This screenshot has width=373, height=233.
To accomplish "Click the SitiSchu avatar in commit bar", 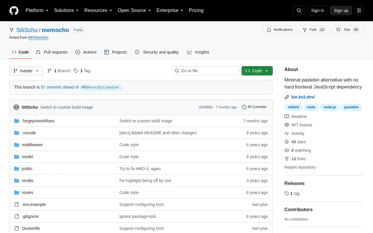I will tap(16, 107).
